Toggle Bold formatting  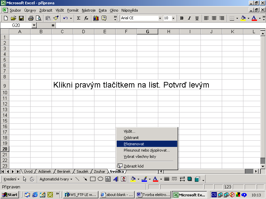tap(182, 18)
